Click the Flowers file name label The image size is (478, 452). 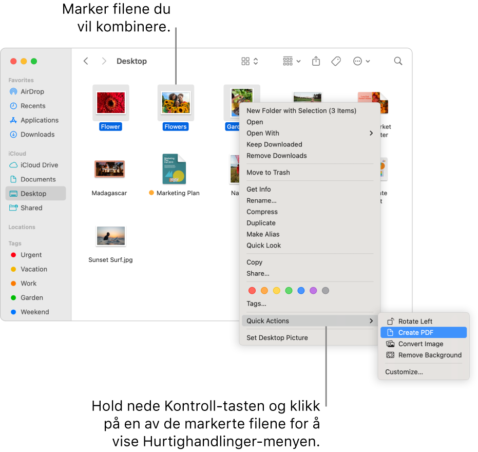[176, 126]
